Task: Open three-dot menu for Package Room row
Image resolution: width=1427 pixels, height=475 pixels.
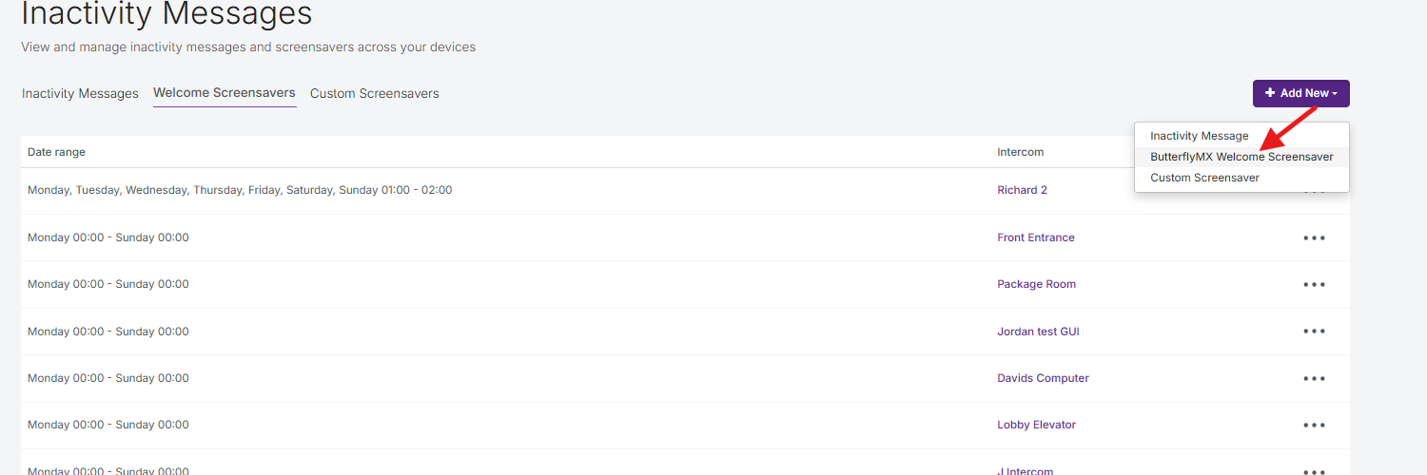Action: pyautogui.click(x=1314, y=284)
